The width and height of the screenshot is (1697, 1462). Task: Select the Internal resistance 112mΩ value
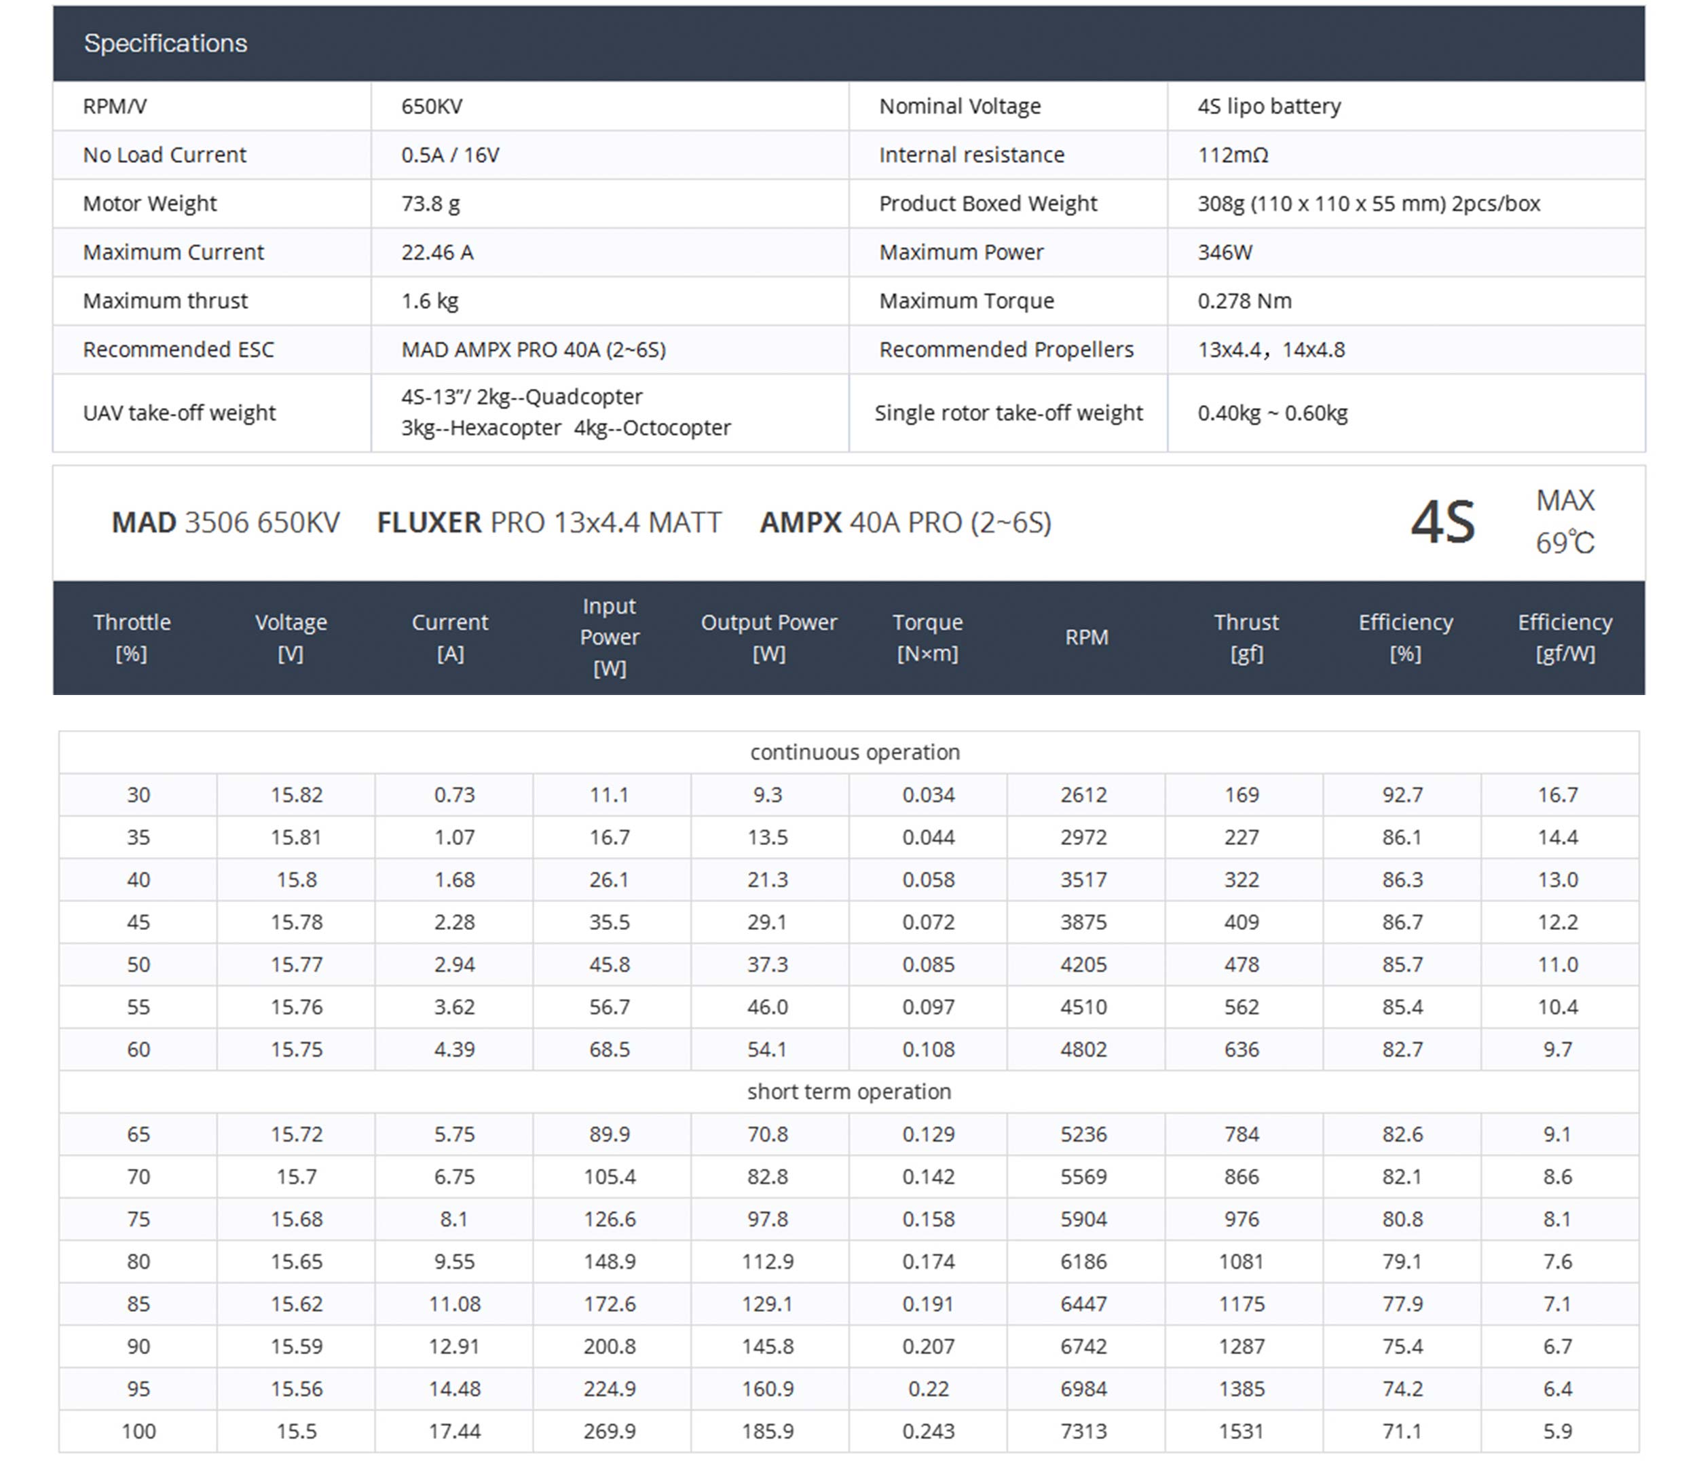click(1233, 155)
